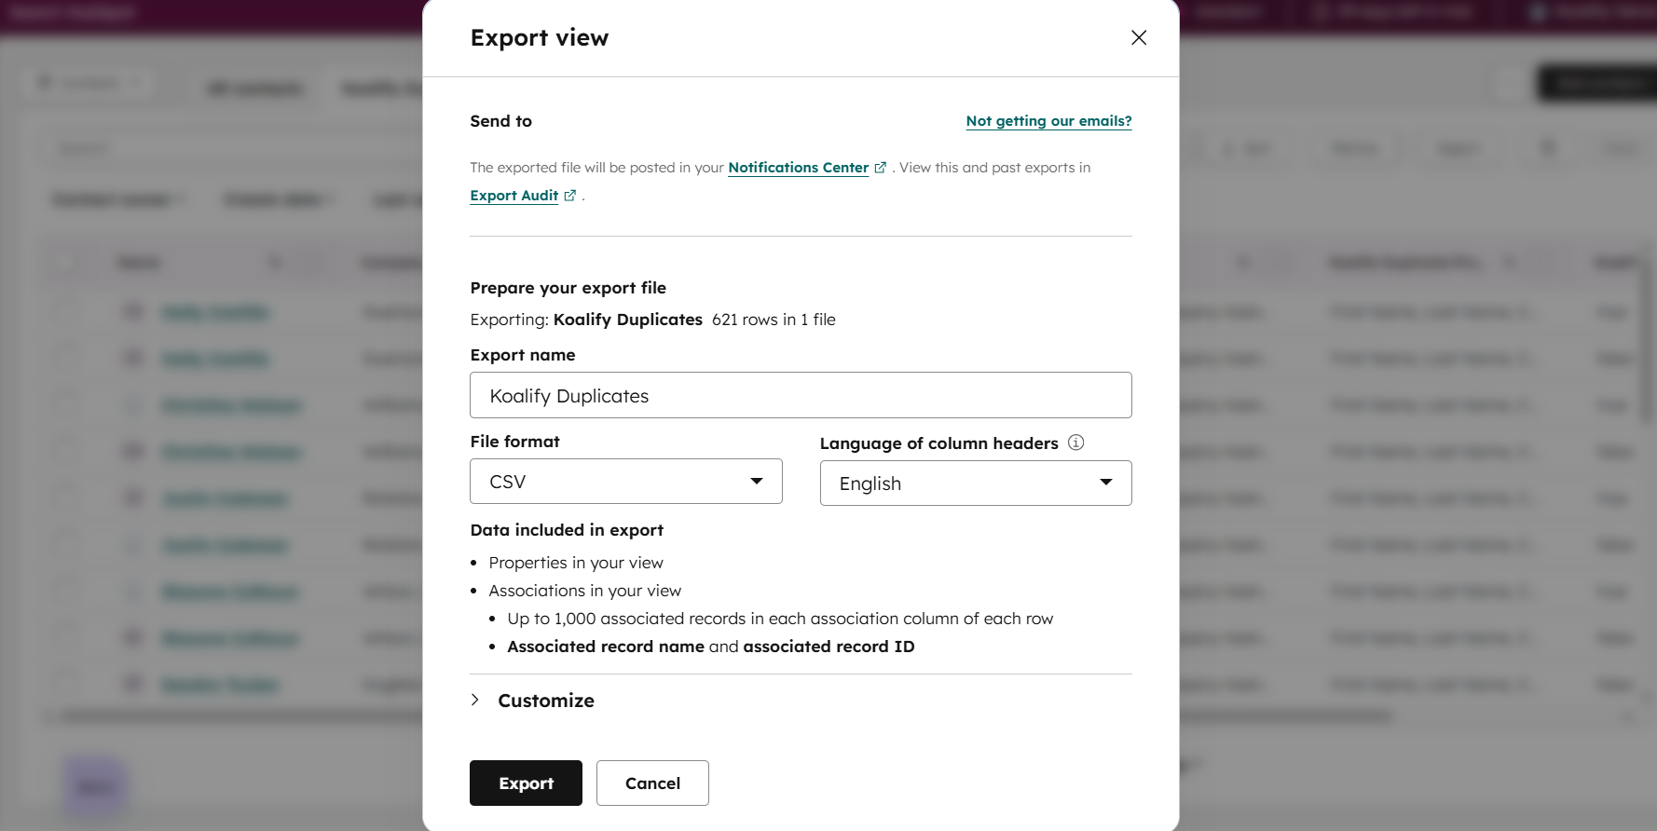Toggle select-all checkbox in table header

pos(63,263)
